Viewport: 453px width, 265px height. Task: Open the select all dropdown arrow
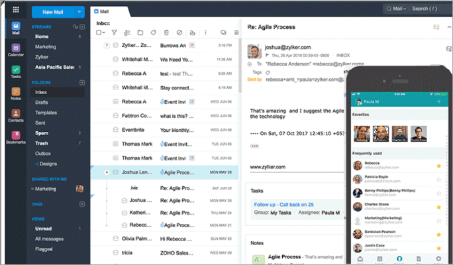[104, 32]
